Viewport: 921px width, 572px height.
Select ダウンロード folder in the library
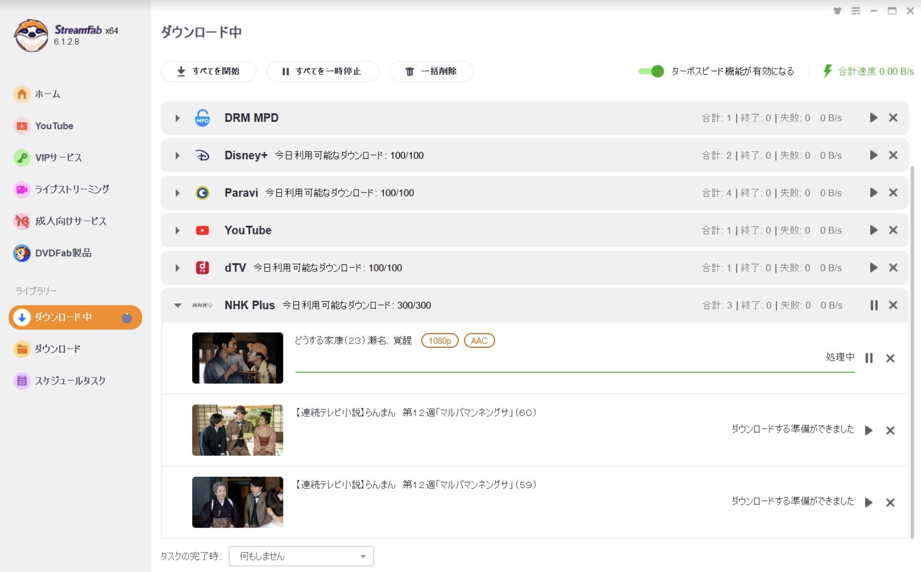point(47,349)
